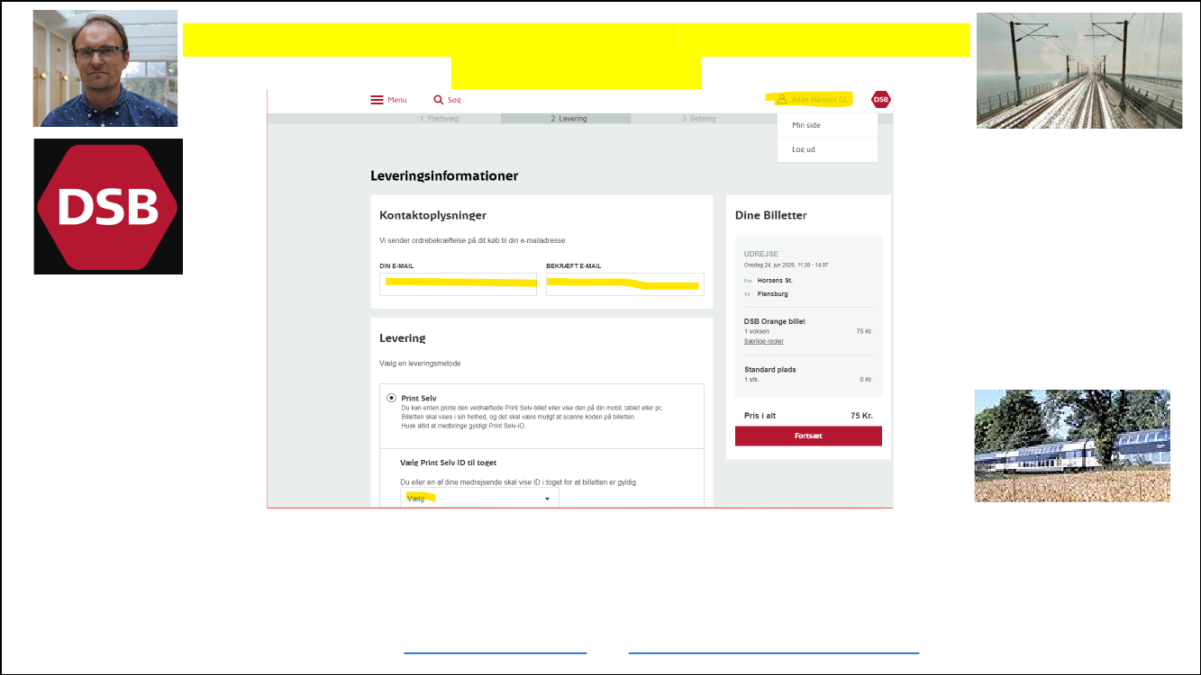Open the hamburger Menu icon

click(x=377, y=100)
